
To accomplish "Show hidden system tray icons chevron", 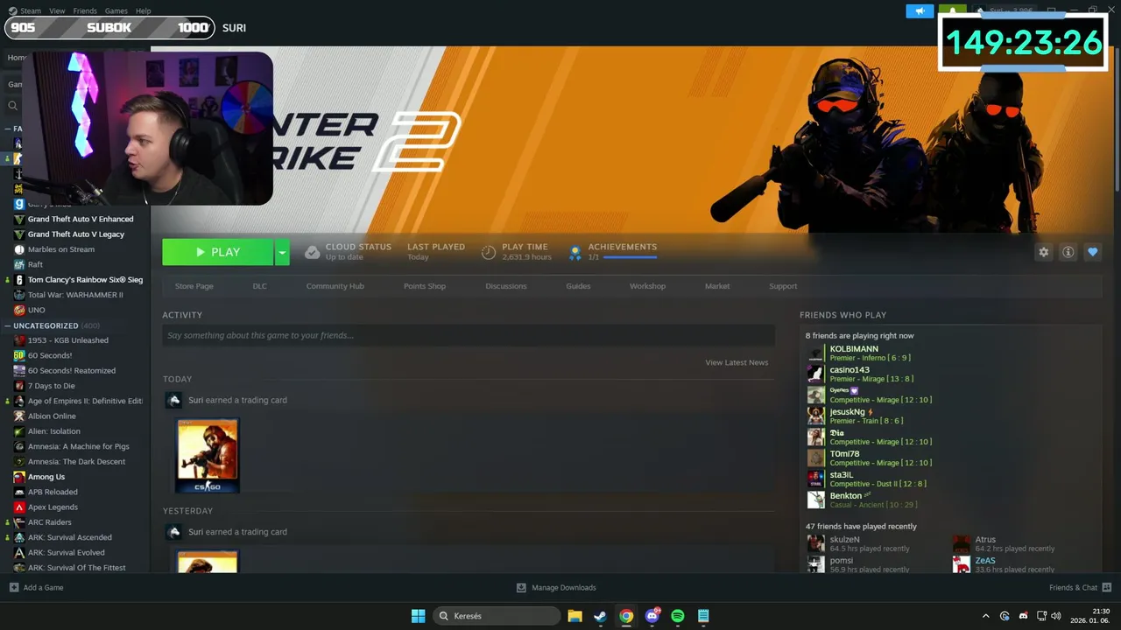I will pos(985,616).
